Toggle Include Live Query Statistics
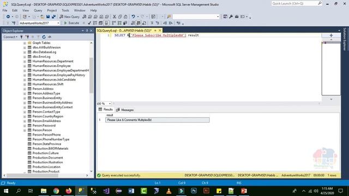 tap(119, 23)
